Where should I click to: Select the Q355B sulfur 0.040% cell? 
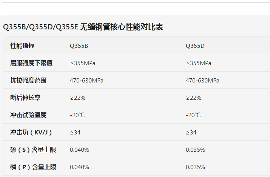79,150
